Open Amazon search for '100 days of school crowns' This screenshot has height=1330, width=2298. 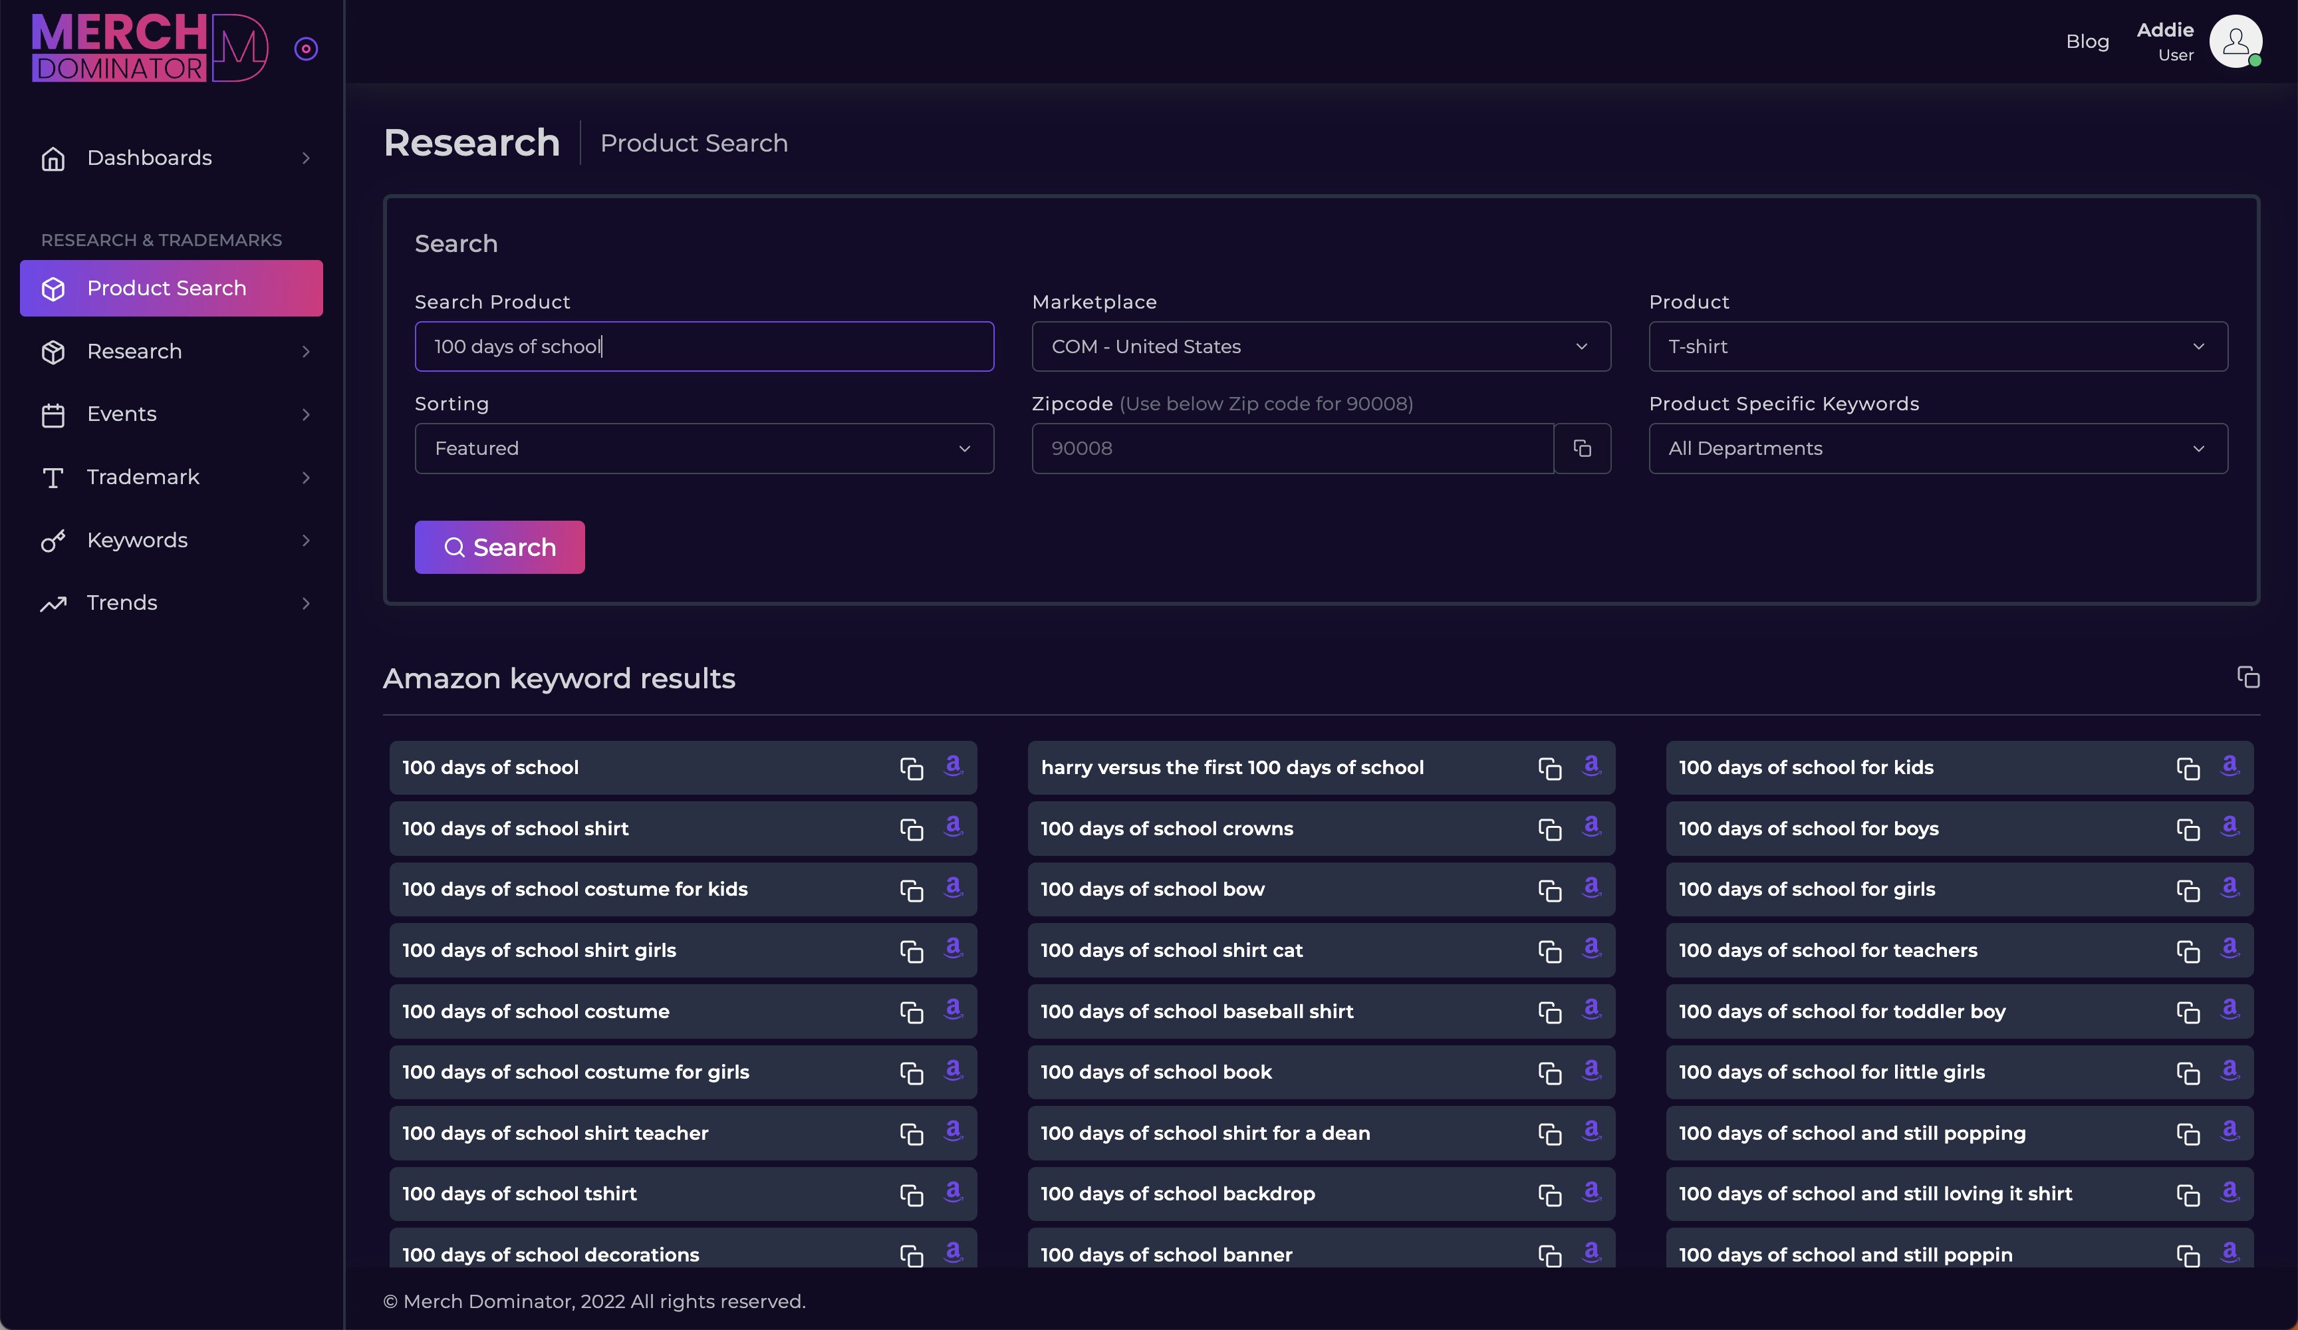pos(1591,827)
